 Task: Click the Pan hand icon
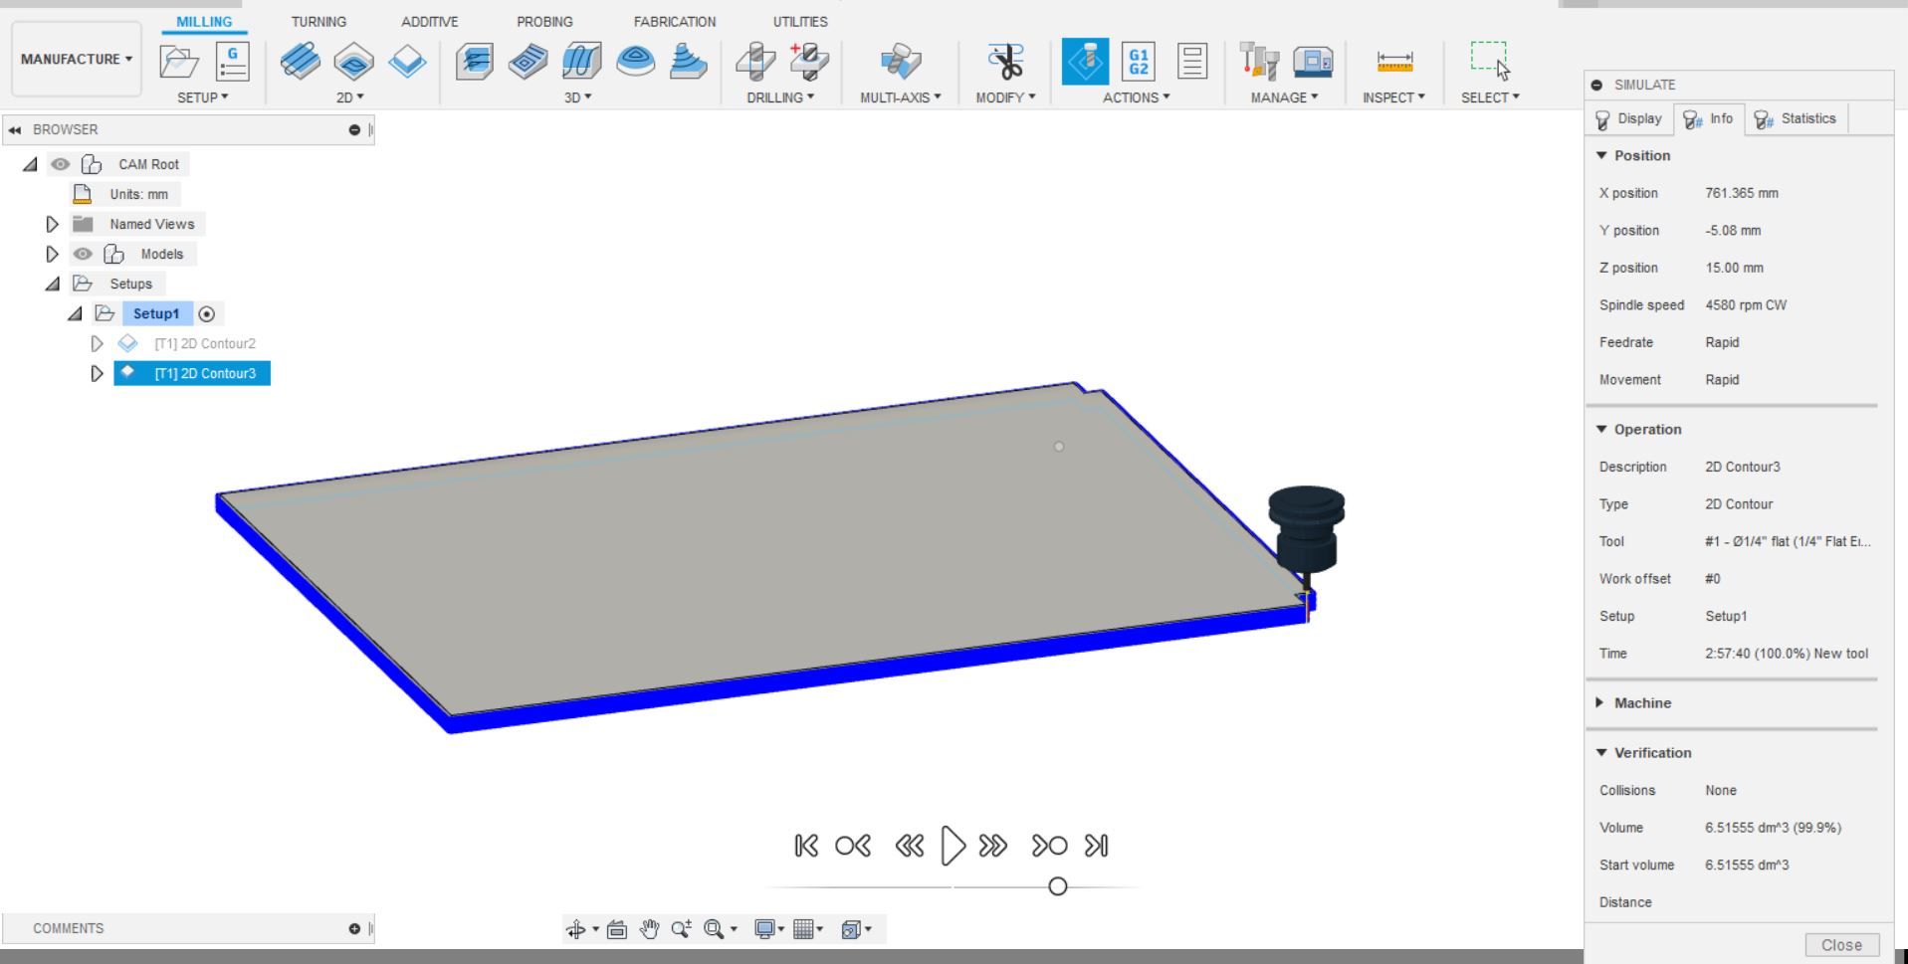(x=649, y=929)
